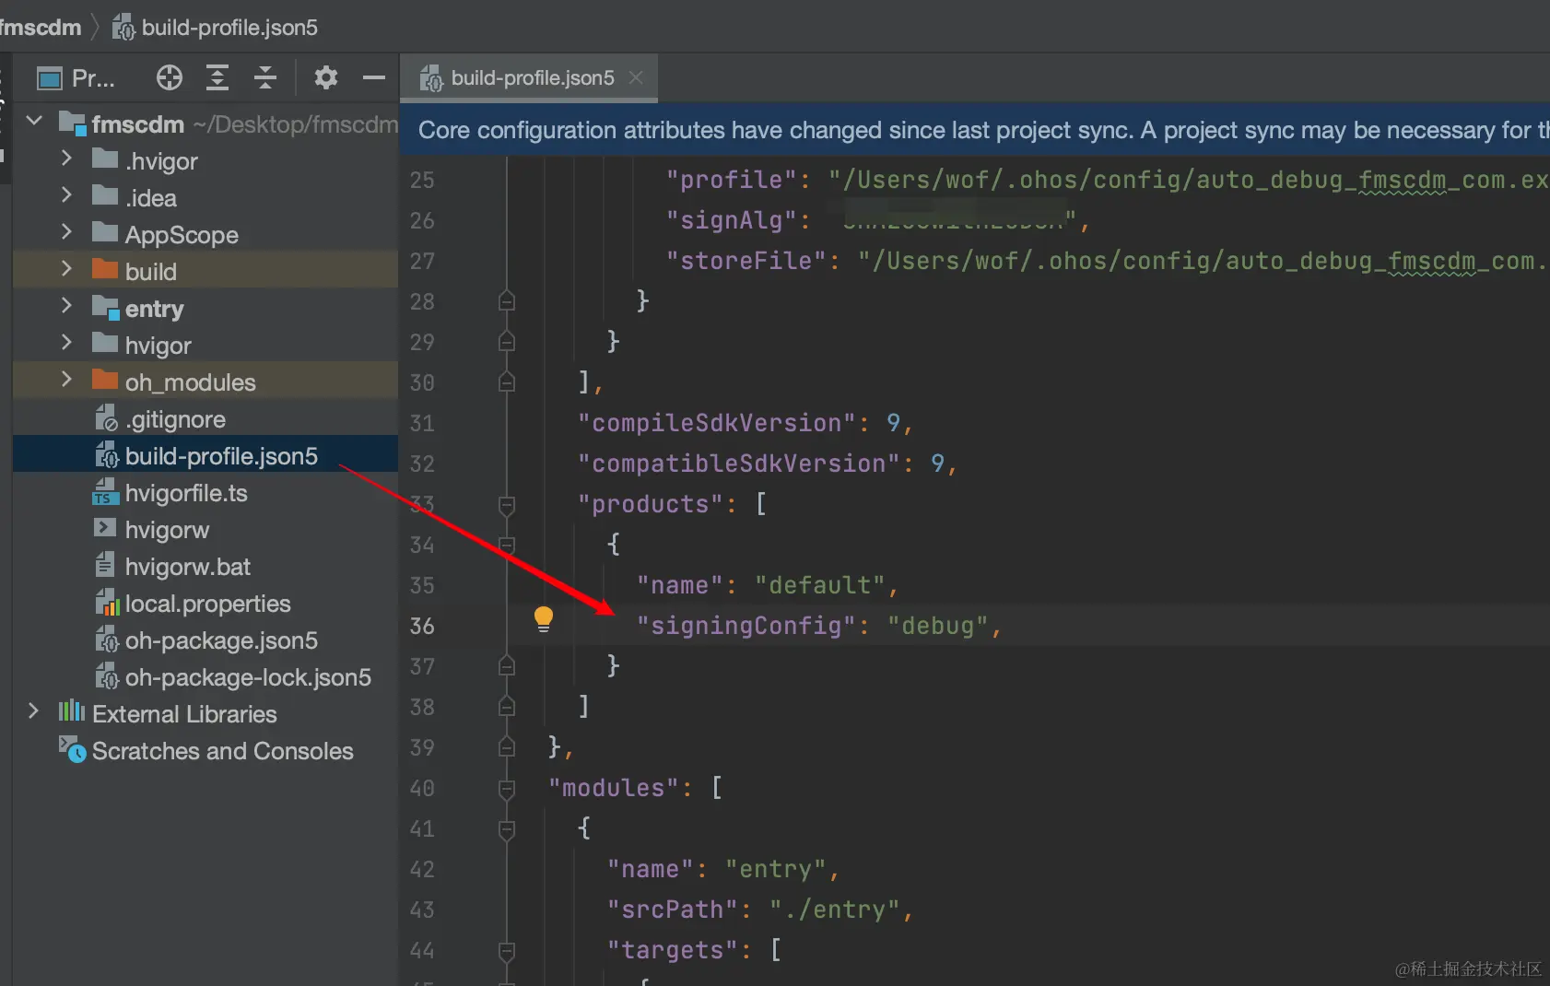Expand the build folder
The width and height of the screenshot is (1550, 986).
(x=66, y=269)
